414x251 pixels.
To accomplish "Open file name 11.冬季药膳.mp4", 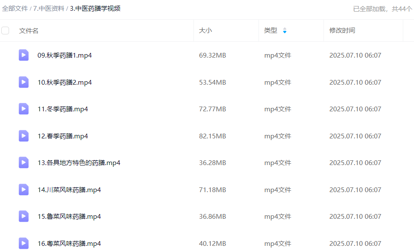I will (x=63, y=109).
